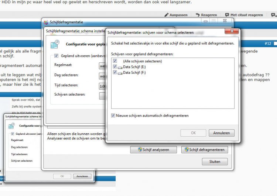Image resolution: width=277 pixels, height=196 pixels.
Task: Click the multi-quote plus icon at right edge
Action: coord(274,15)
